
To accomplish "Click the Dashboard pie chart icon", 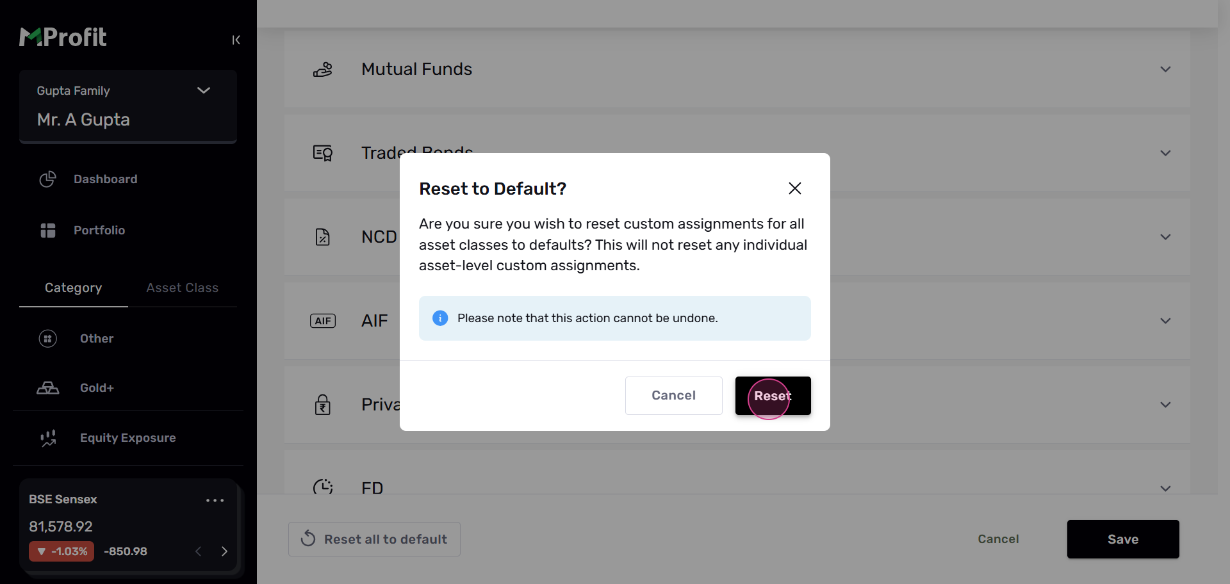I will click(x=48, y=179).
